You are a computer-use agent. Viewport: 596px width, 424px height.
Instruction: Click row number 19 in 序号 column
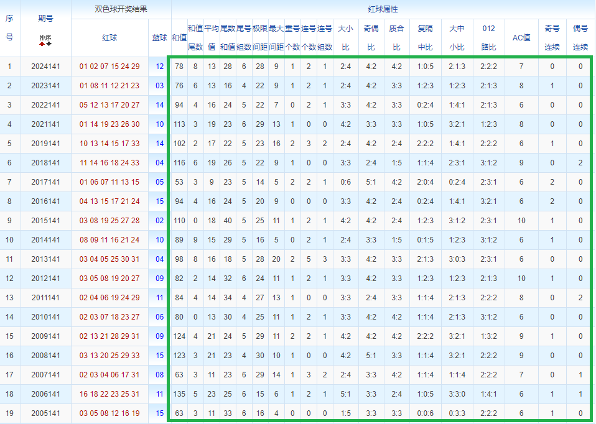(9, 413)
